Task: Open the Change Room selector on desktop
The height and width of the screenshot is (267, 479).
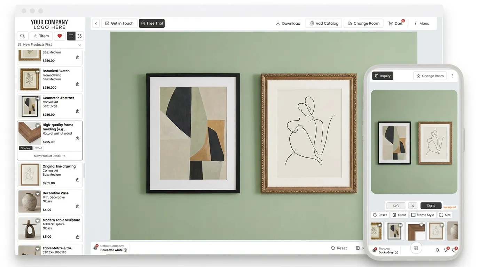Action: tap(363, 23)
